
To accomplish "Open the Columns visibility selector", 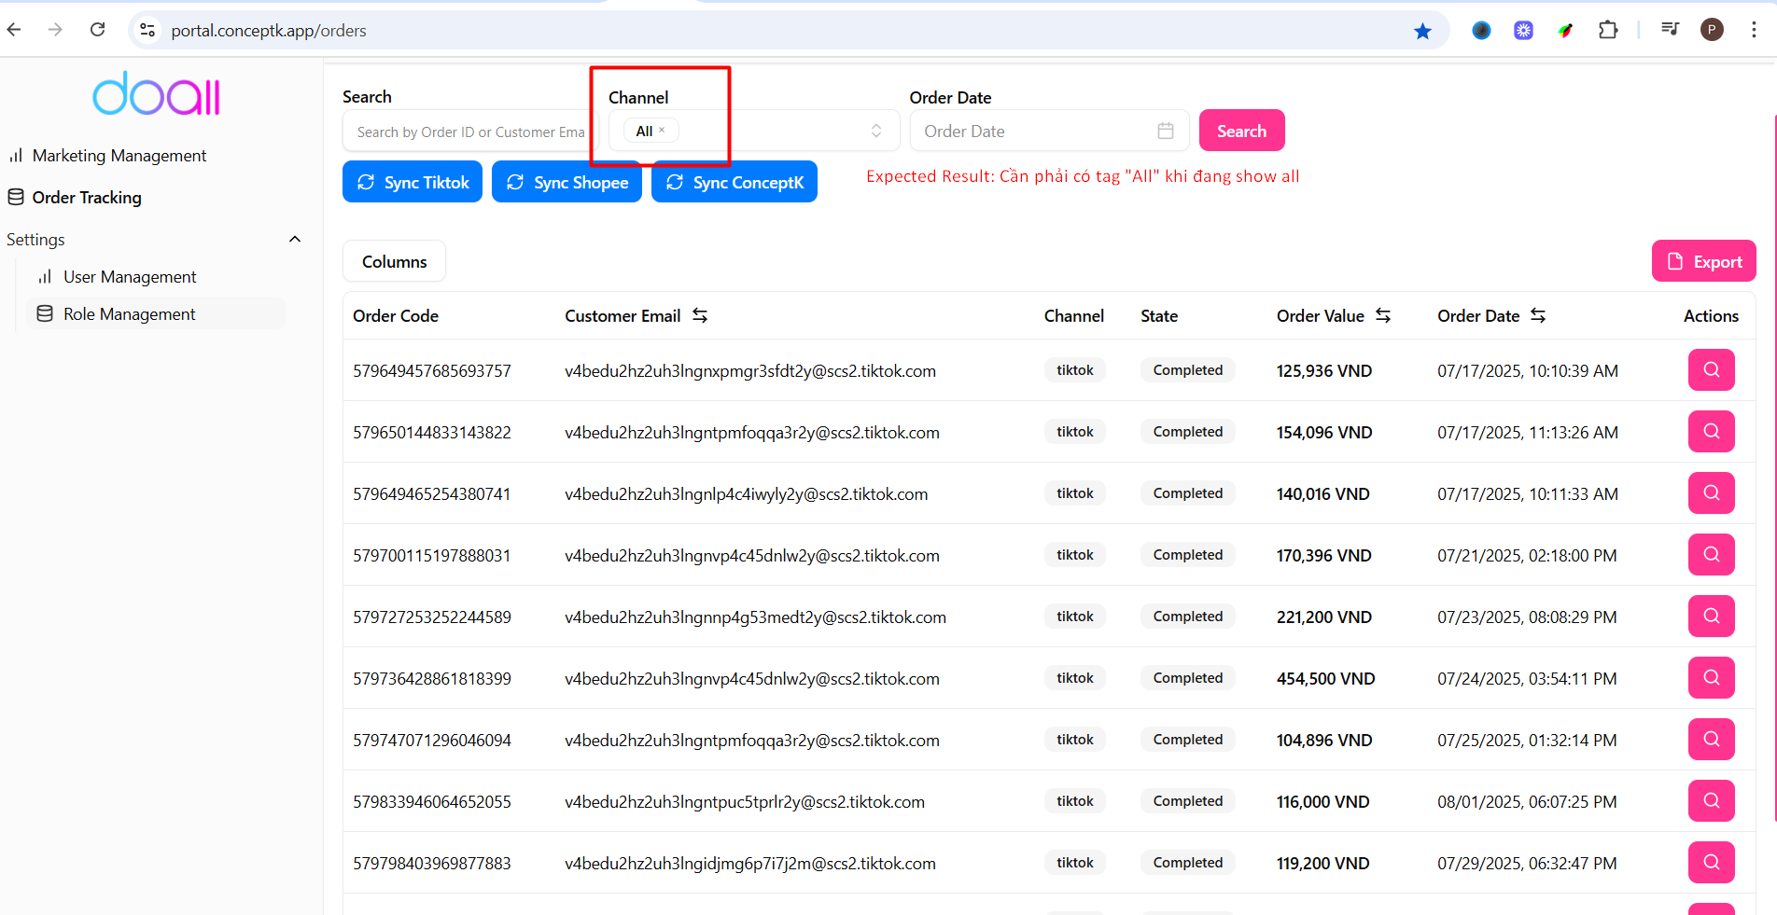I will (x=394, y=262).
